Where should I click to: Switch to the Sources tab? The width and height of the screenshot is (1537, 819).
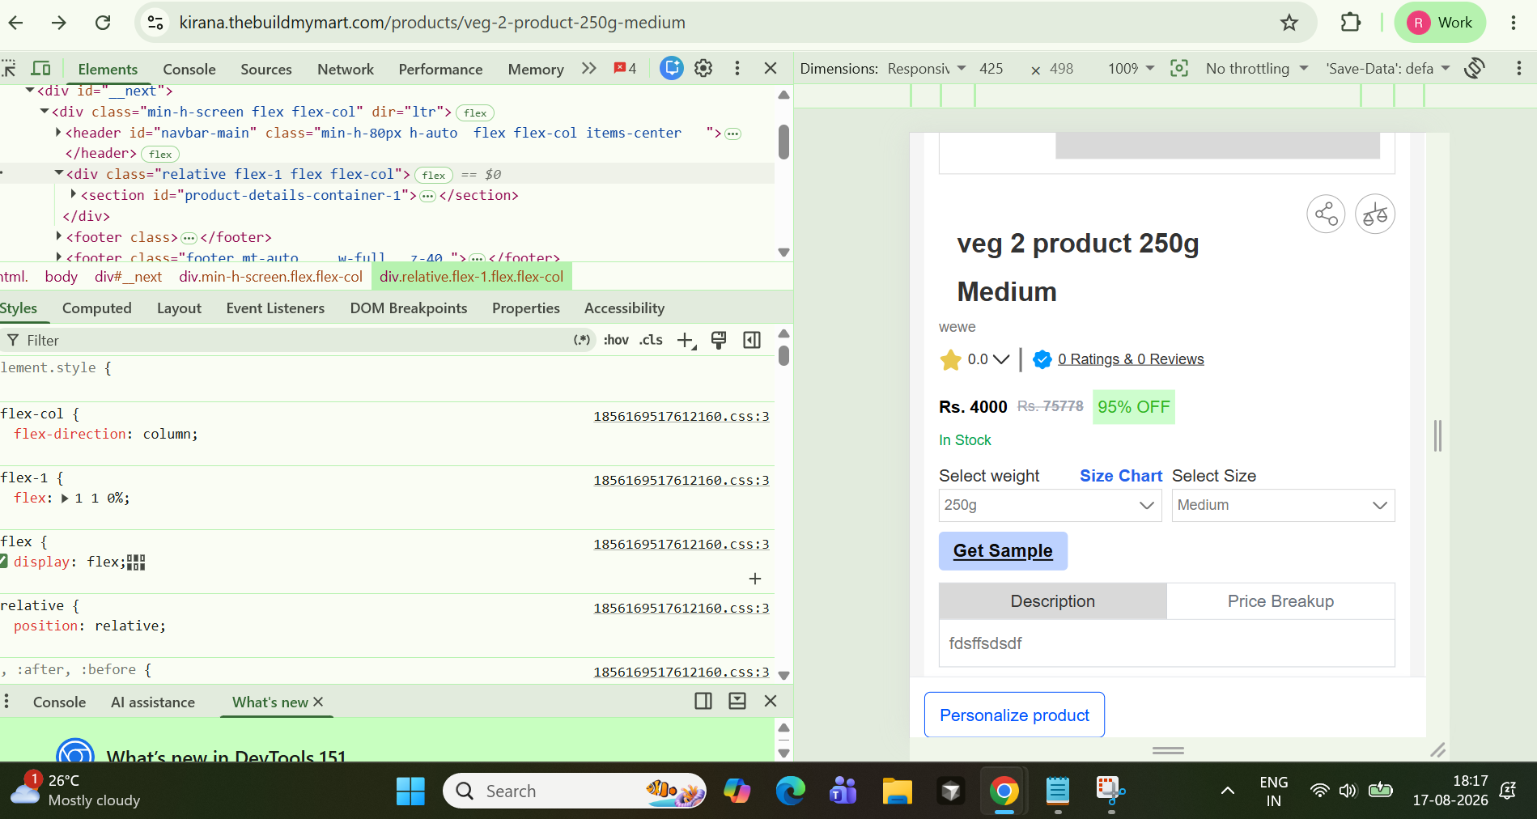click(265, 70)
